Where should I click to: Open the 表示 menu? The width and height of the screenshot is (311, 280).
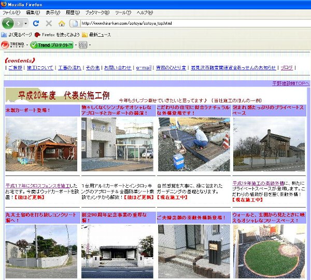point(53,12)
